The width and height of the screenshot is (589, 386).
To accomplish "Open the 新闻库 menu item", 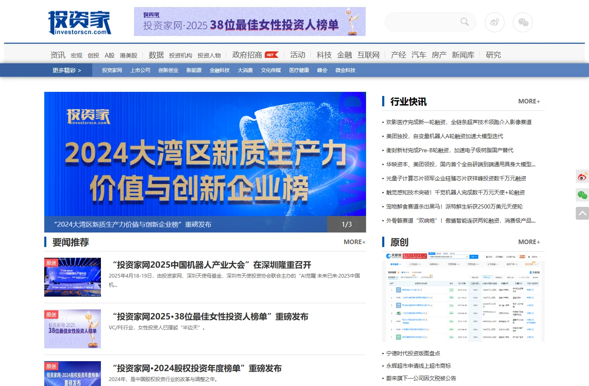I will pyautogui.click(x=463, y=55).
